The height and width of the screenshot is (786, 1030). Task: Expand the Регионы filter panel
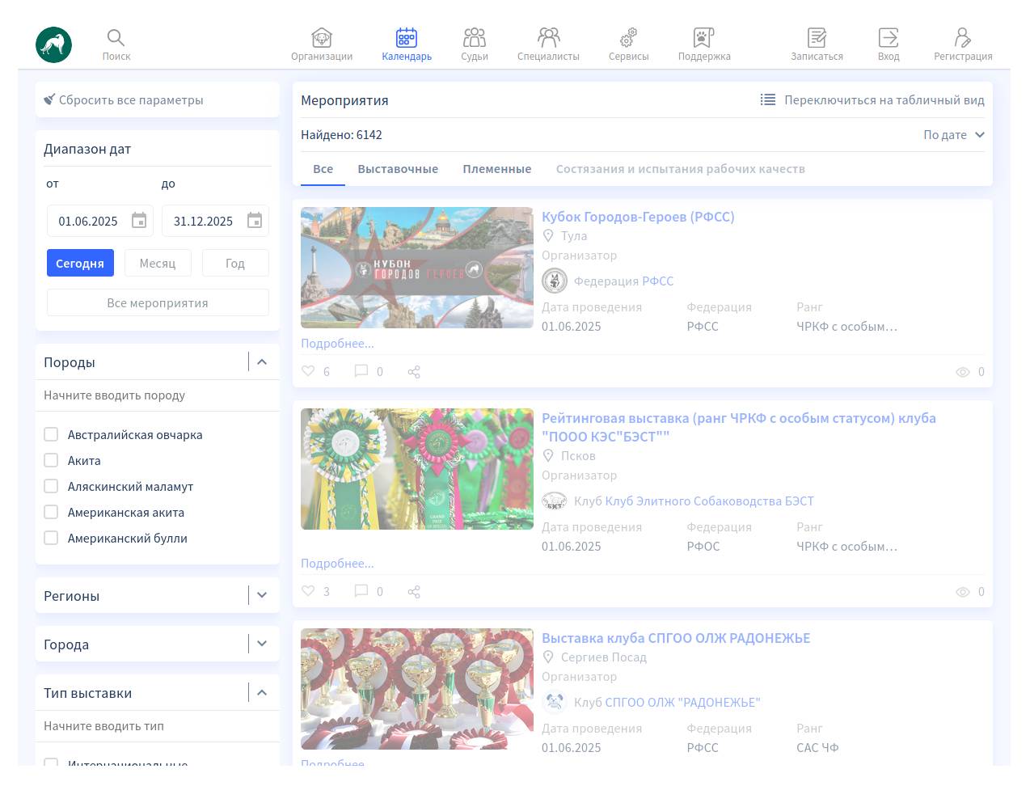(262, 595)
